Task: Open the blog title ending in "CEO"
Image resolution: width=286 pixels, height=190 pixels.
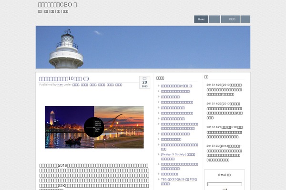Action: [x=58, y=5]
